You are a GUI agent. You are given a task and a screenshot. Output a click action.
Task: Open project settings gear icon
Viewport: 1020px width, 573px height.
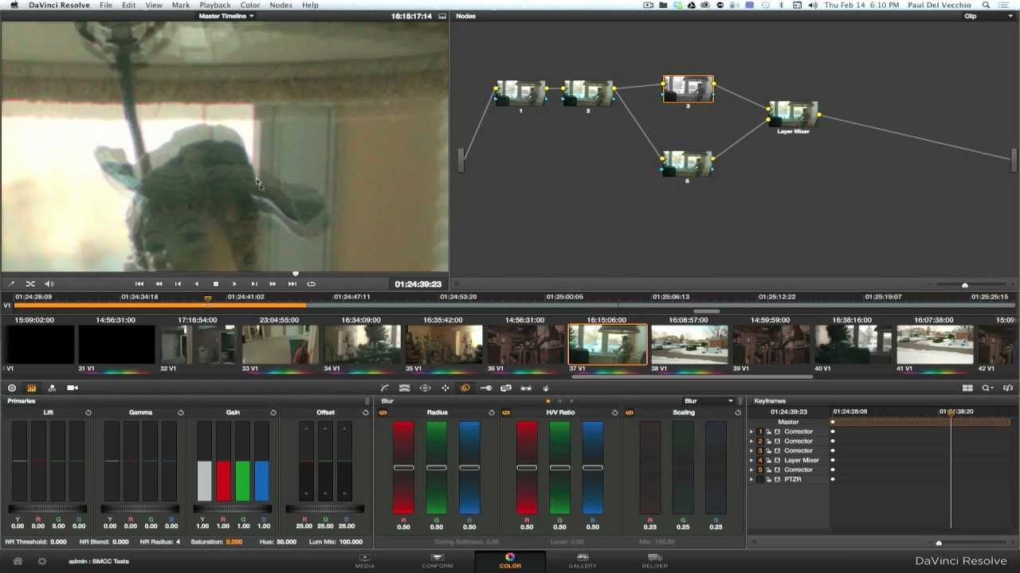tap(42, 561)
